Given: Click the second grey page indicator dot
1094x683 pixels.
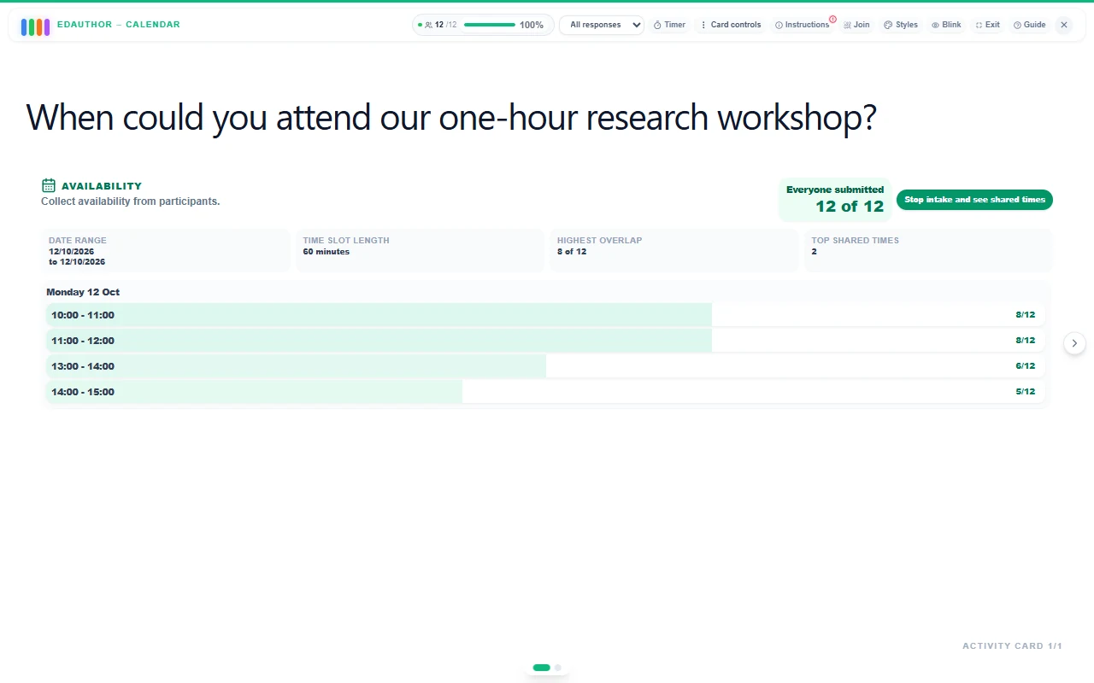Looking at the screenshot, I should [558, 668].
